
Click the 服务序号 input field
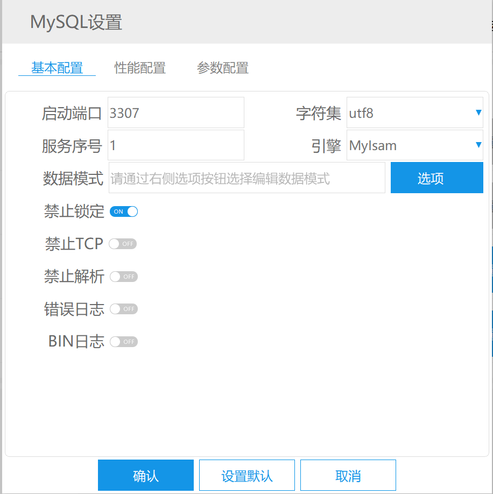click(176, 145)
